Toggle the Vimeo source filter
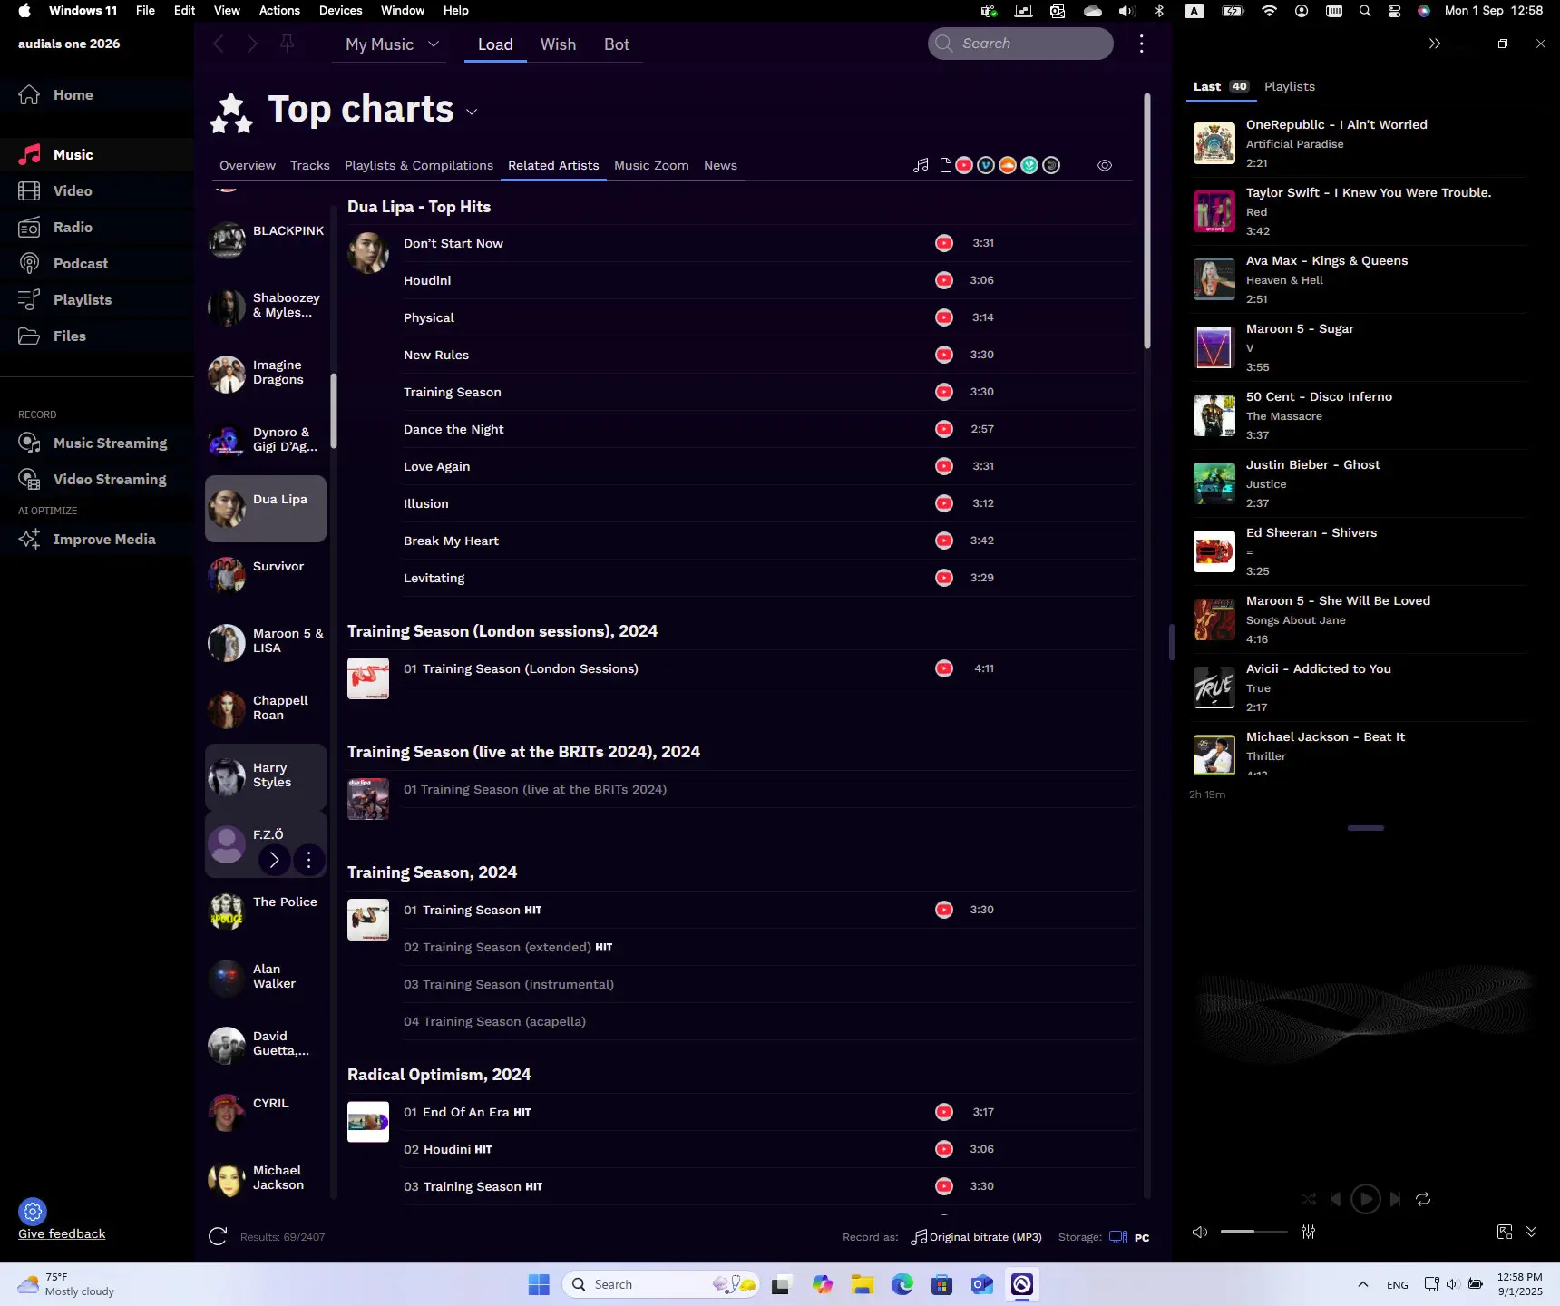Screen dimensions: 1560x1306 [986, 165]
